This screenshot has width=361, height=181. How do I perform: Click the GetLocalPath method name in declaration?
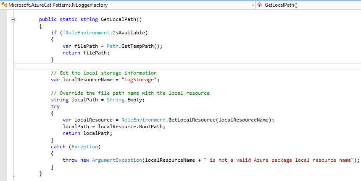(x=119, y=19)
